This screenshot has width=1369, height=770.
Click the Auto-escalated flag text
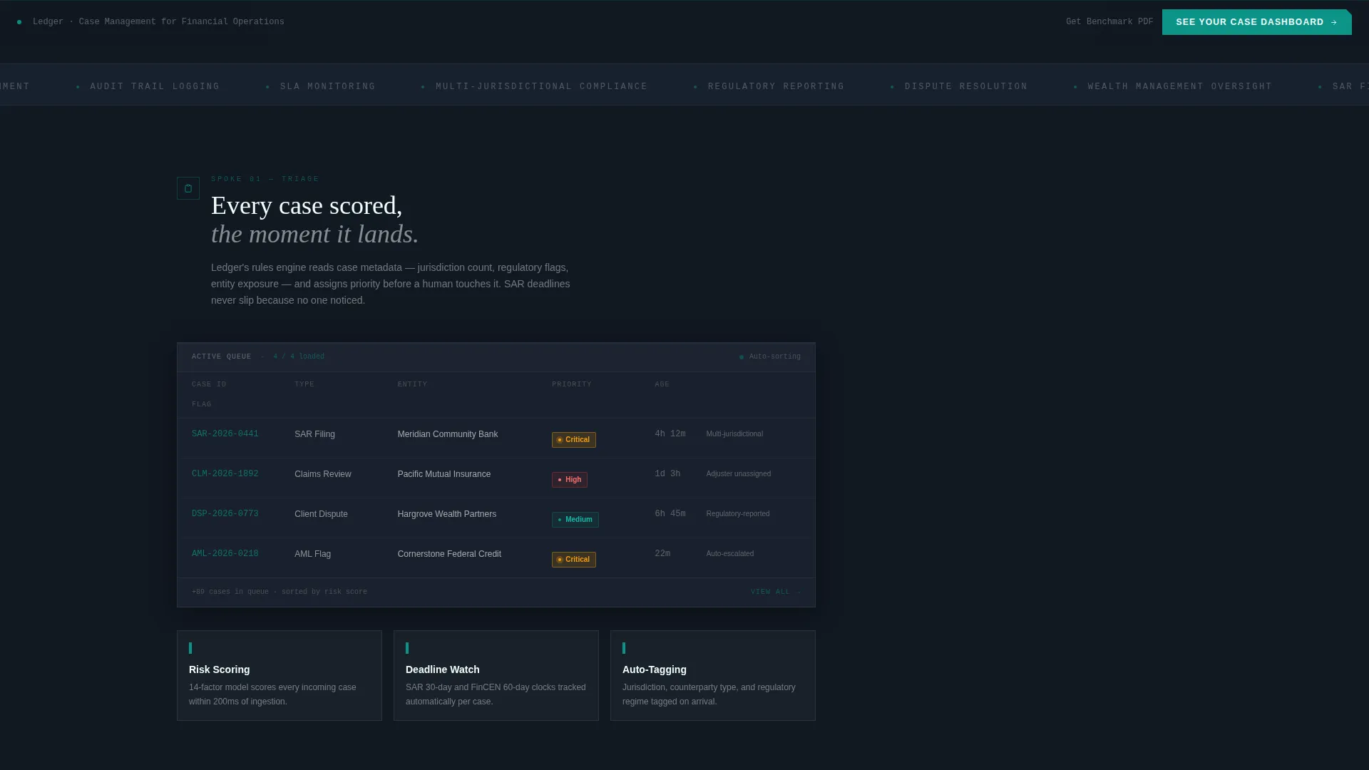pos(730,554)
